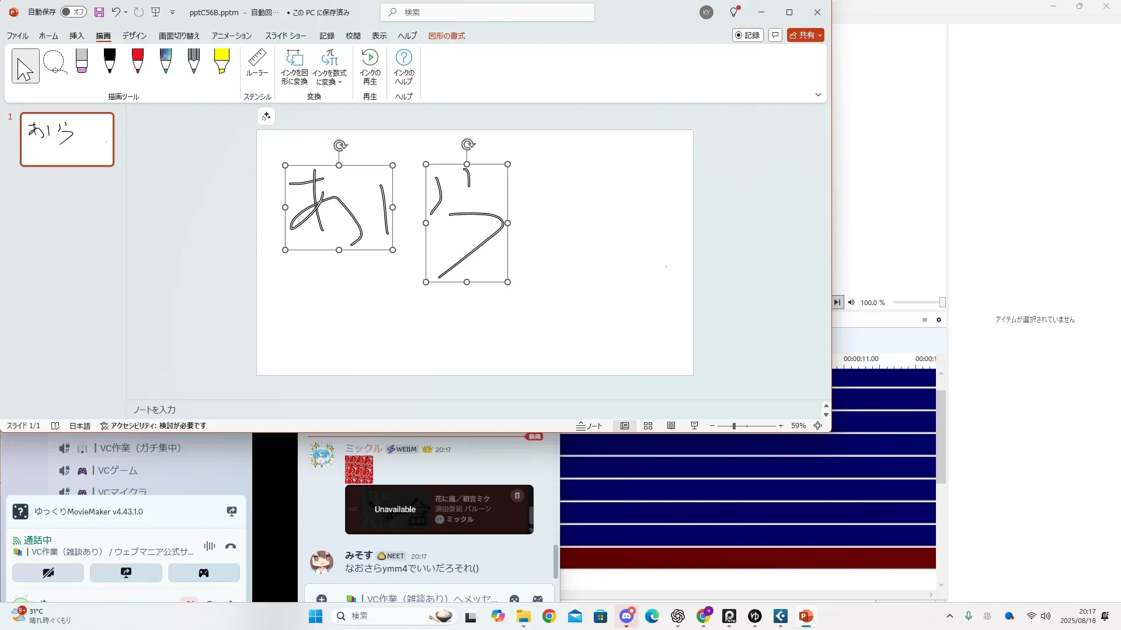Screen dimensions: 1121x630
Task: Switch to Slide Sorter view
Action: click(648, 426)
